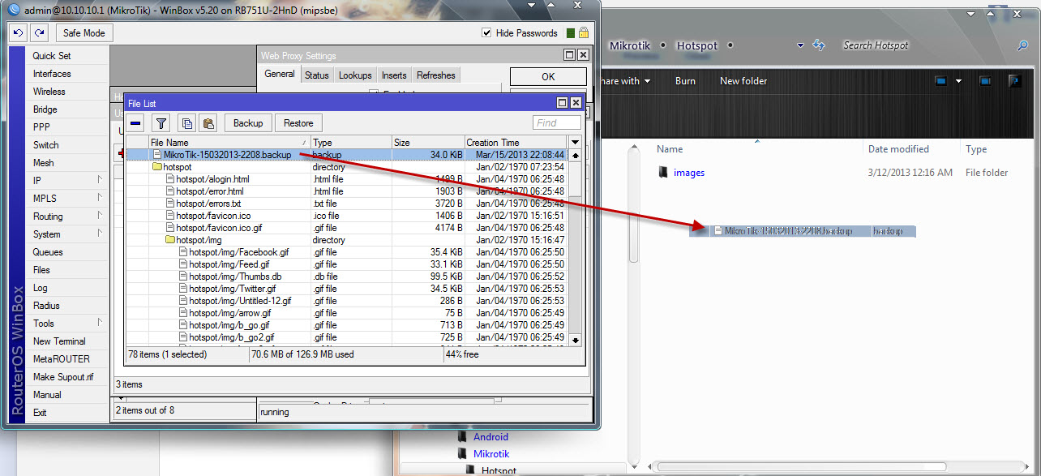Screen dimensions: 1041x476
Task: Maximize the File List window
Action: 562,103
